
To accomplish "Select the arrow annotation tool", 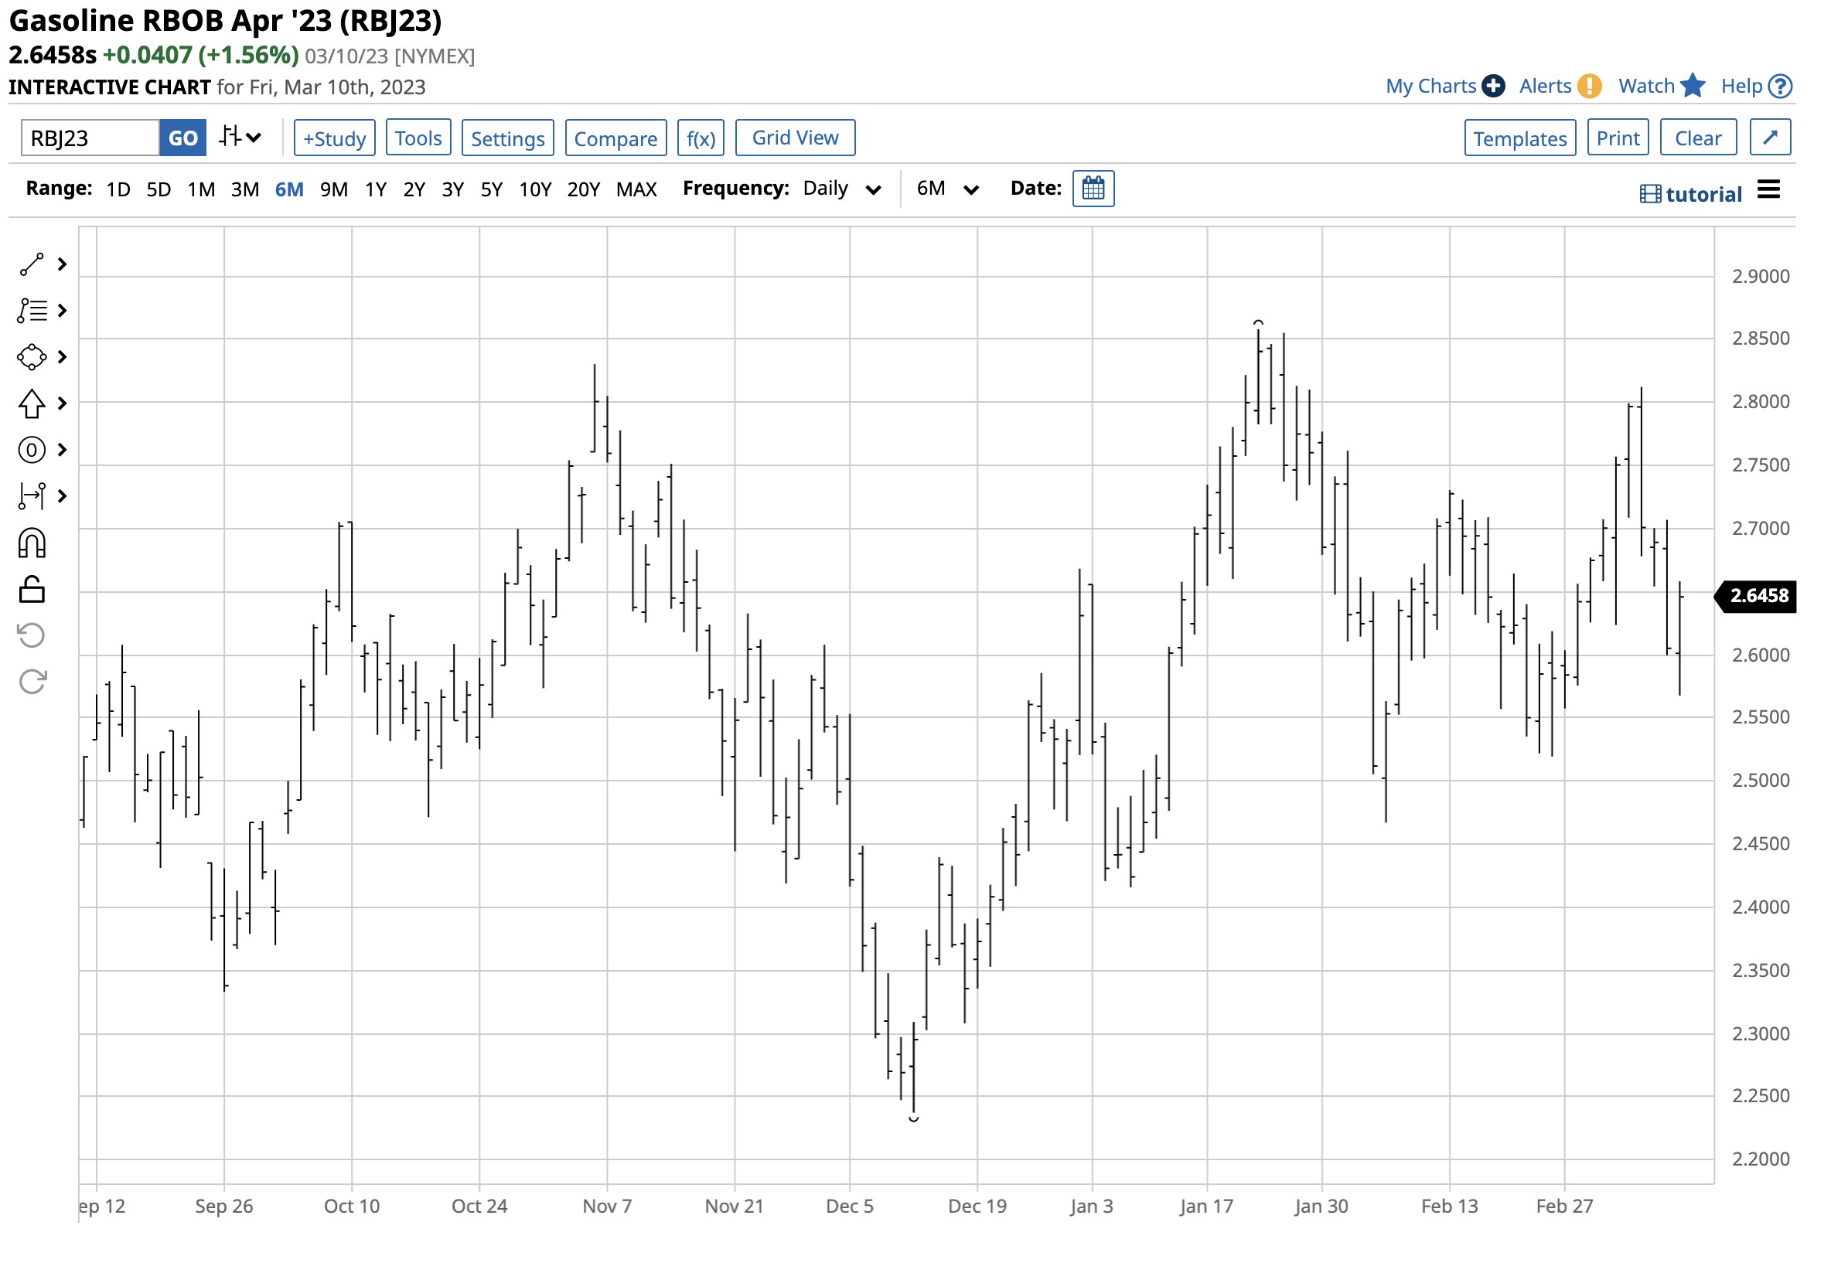I will pyautogui.click(x=32, y=403).
